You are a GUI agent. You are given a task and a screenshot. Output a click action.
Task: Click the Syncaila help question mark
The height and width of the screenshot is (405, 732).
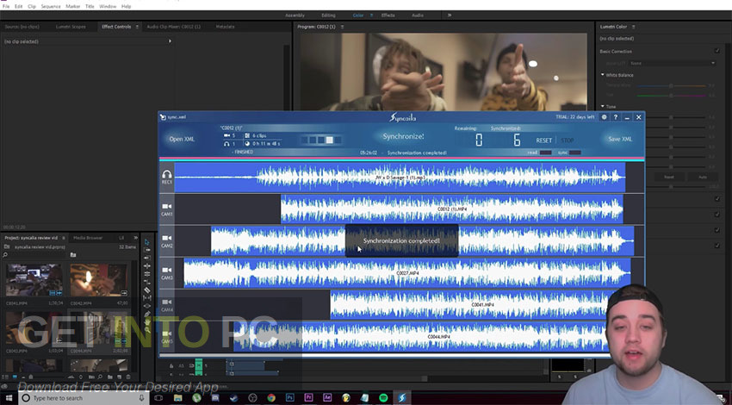point(616,117)
